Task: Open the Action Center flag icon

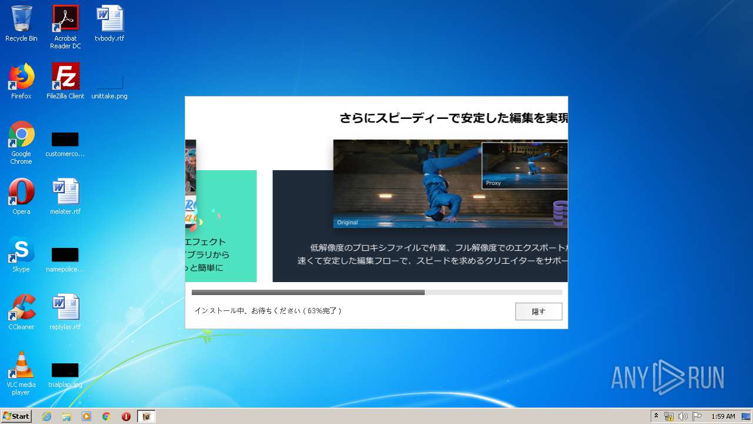Action: click(x=697, y=416)
